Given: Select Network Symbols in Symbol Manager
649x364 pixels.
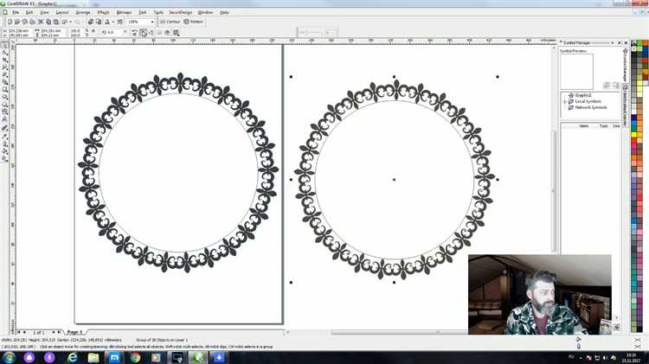Looking at the screenshot, I should pos(591,107).
